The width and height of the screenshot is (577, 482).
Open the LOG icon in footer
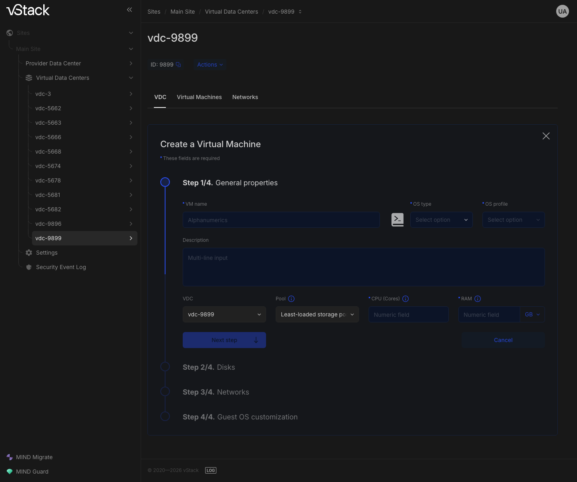tap(211, 470)
